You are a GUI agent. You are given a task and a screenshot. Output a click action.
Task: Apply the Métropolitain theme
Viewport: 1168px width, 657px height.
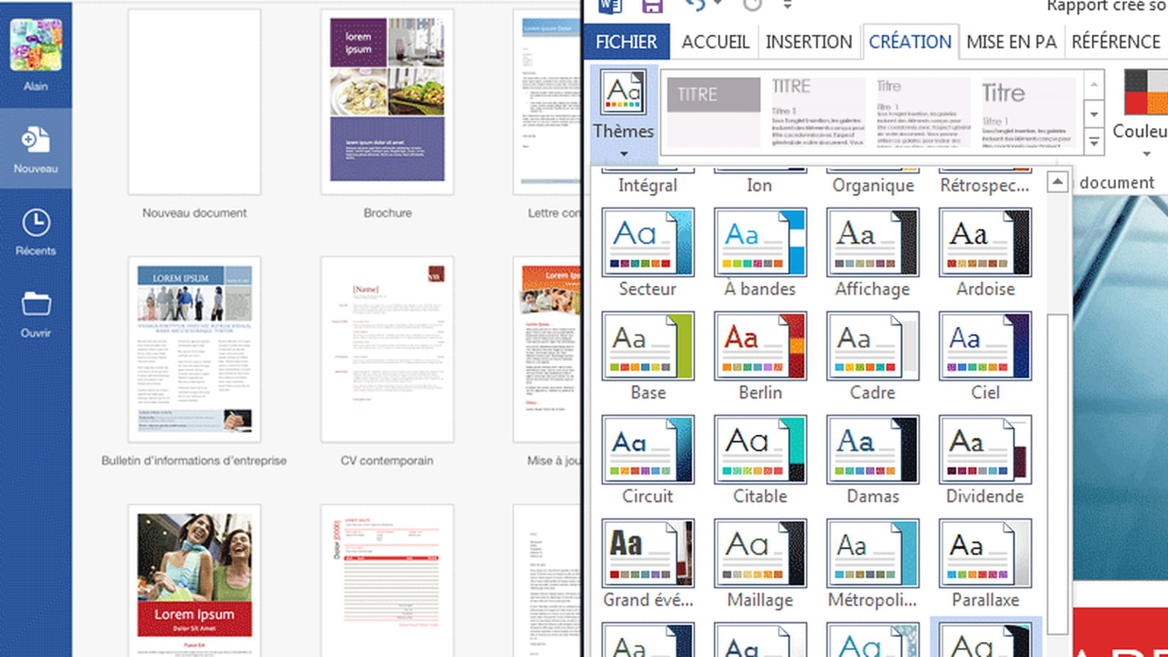click(x=872, y=564)
